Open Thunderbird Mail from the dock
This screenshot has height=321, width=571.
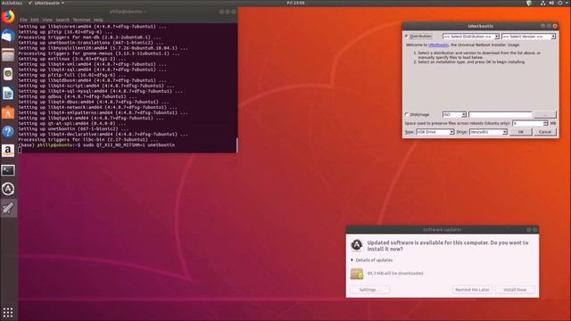tap(8, 36)
